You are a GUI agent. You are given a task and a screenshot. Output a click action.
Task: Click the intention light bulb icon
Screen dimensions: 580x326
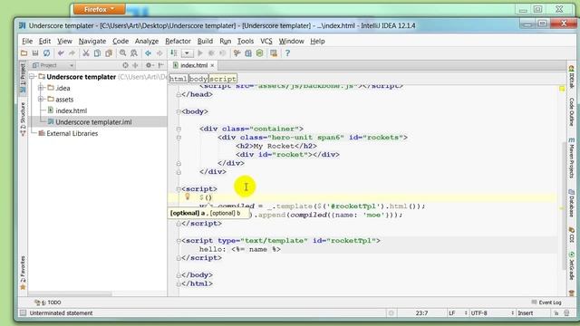pyautogui.click(x=188, y=197)
